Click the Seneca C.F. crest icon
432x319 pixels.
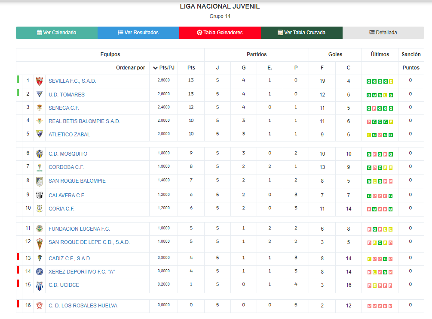click(x=40, y=108)
